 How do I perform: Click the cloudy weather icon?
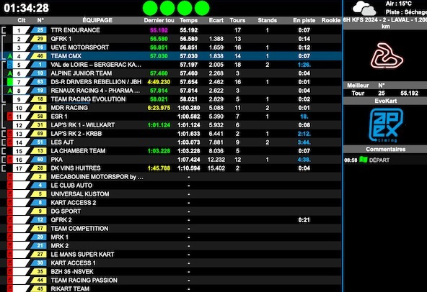364,8
